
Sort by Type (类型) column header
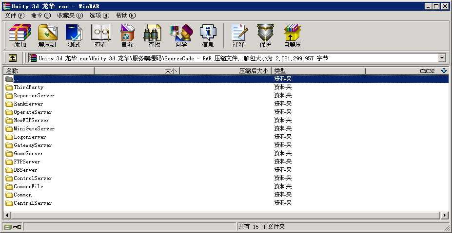pyautogui.click(x=318, y=71)
